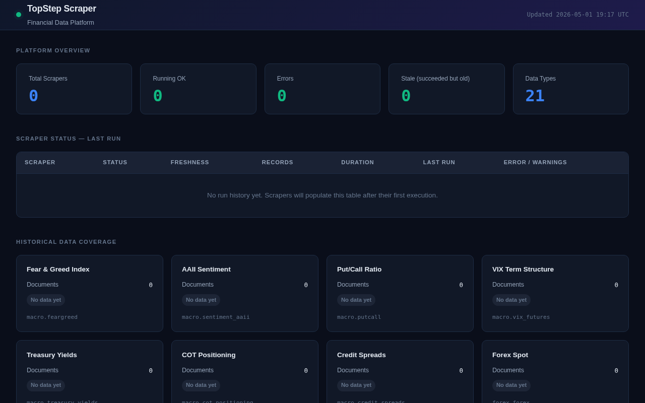Open the Treasury Yields card title
Image resolution: width=645 pixels, height=403 pixels.
click(52, 355)
